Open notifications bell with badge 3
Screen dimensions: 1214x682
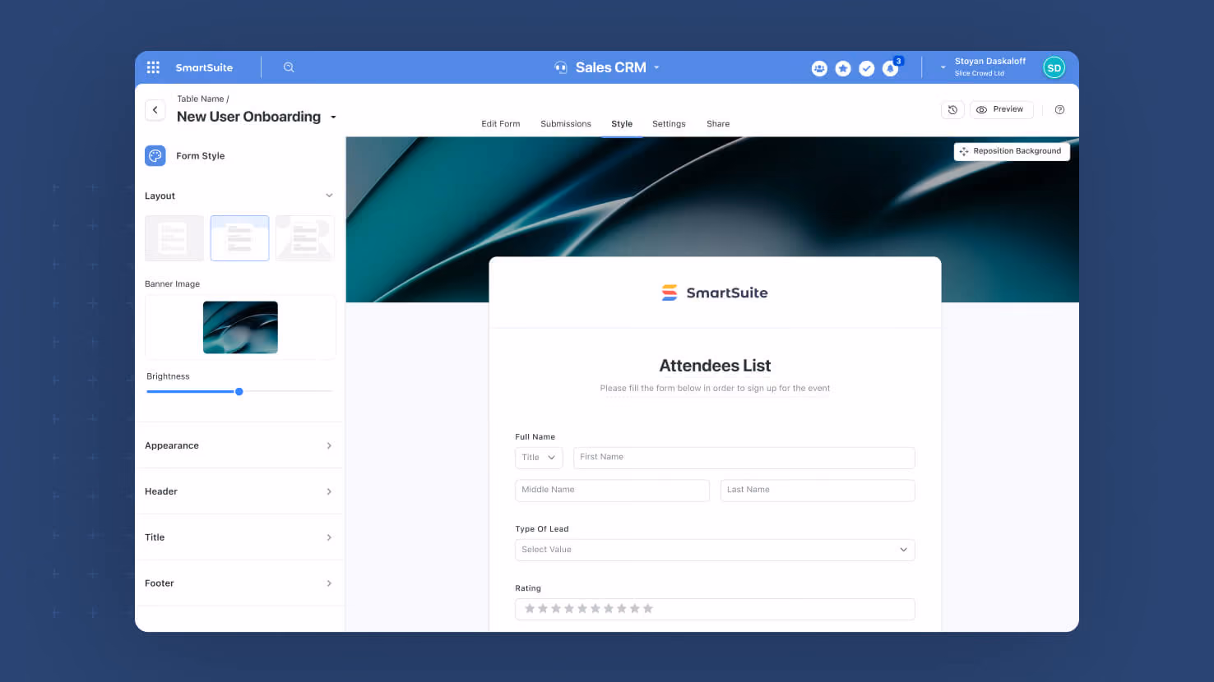[892, 67]
